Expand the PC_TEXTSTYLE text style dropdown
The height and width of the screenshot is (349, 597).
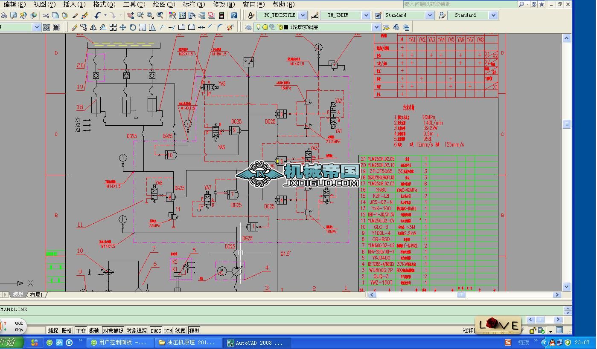coord(302,15)
